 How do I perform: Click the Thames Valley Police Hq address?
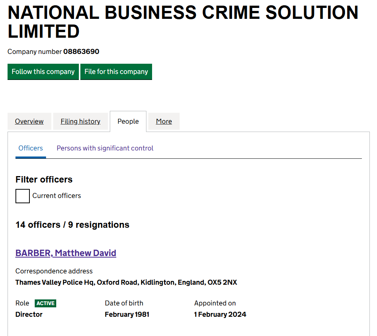(126, 282)
